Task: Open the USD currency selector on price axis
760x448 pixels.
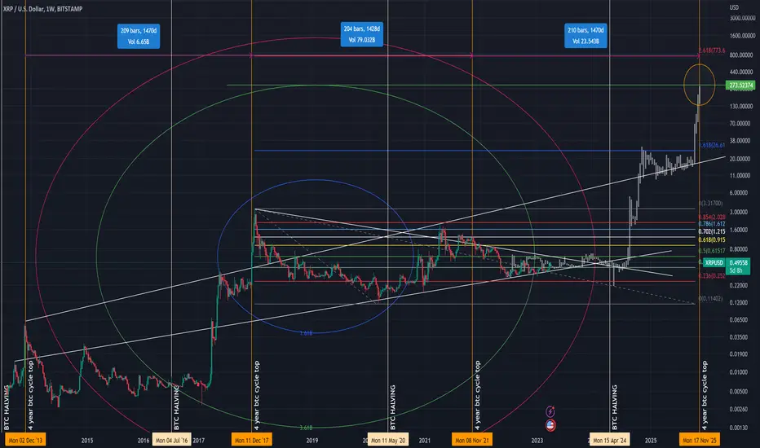Action: (x=734, y=7)
